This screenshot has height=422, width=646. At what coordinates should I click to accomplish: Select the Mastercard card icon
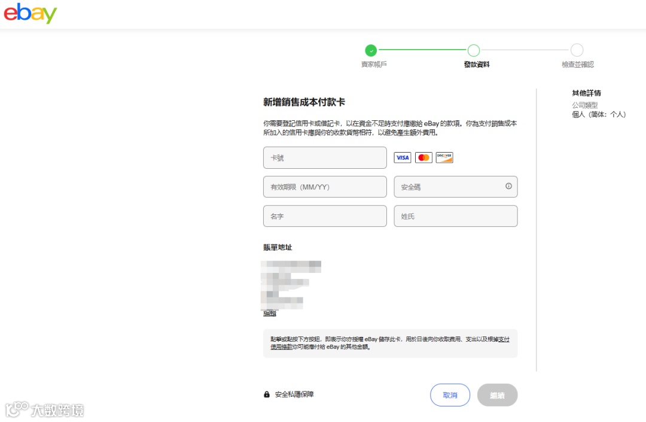point(423,157)
